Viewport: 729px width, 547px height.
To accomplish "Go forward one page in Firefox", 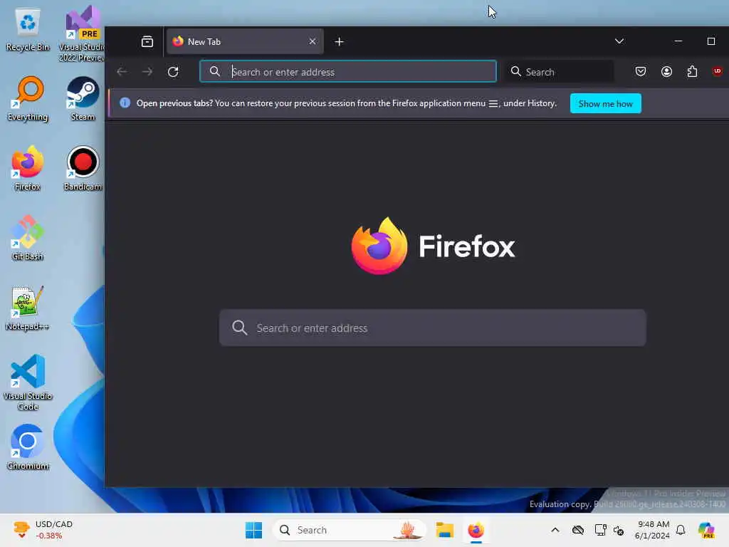I will [147, 72].
